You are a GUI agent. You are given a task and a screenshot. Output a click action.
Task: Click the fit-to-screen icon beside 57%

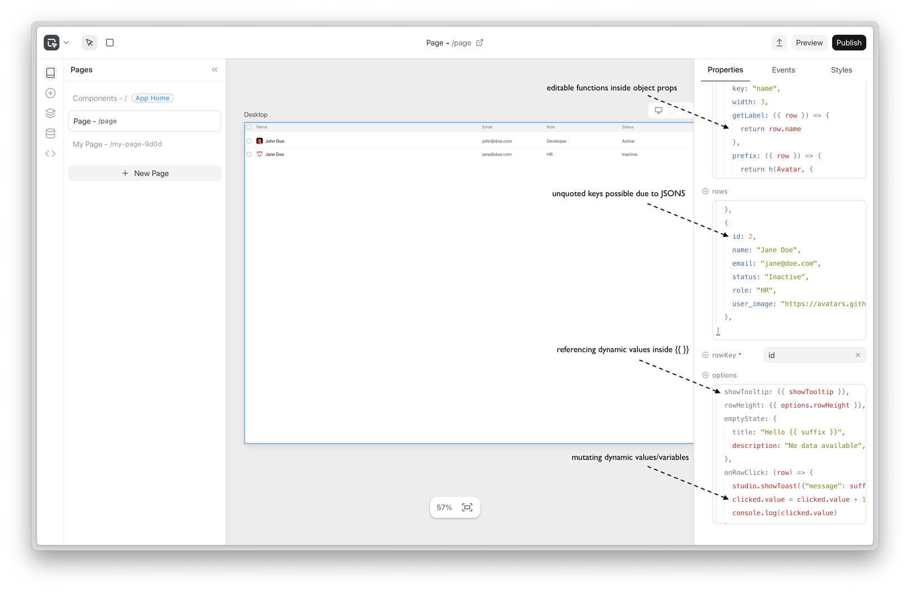click(x=467, y=507)
